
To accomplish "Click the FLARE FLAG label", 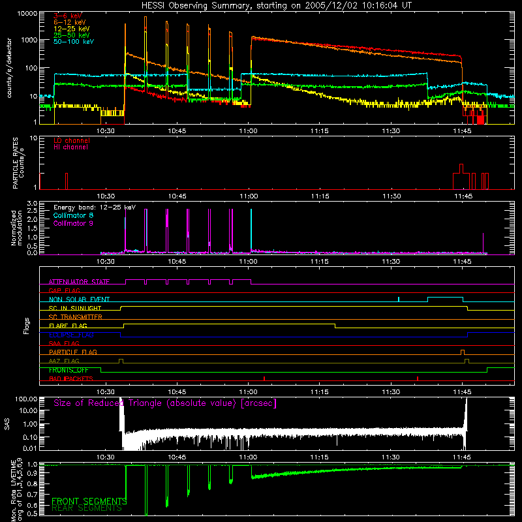I will [x=68, y=326].
